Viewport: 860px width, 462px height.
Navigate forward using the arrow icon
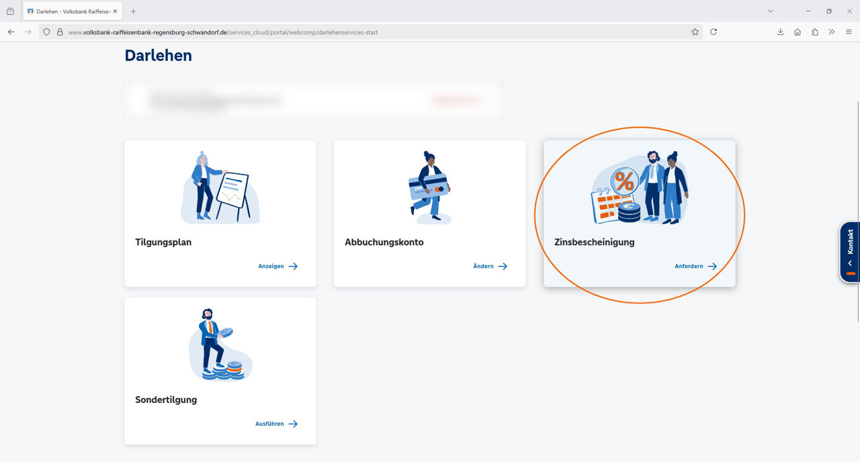pyautogui.click(x=27, y=32)
